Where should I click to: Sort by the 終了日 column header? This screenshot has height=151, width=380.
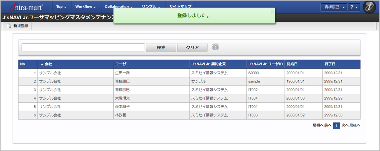click(x=341, y=64)
